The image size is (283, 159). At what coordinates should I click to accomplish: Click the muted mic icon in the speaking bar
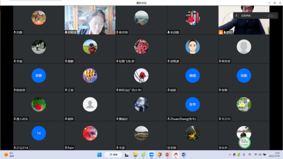click(236, 16)
